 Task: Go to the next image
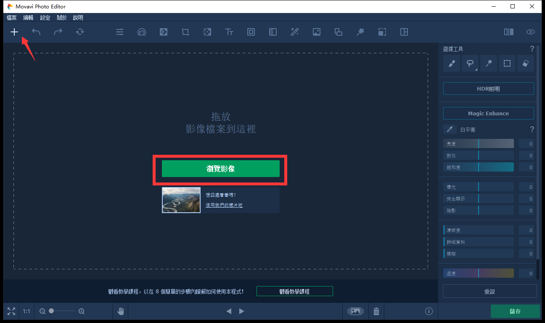click(x=242, y=311)
